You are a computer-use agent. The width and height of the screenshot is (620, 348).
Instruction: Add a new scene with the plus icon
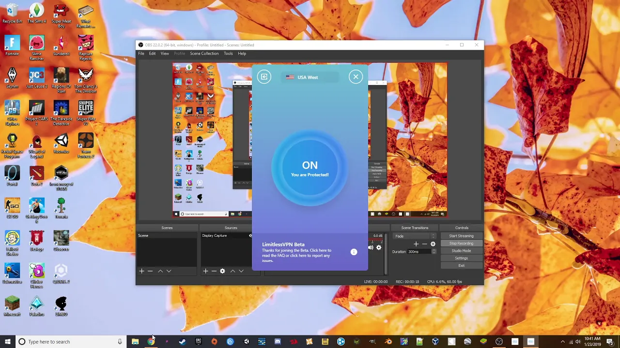tap(141, 271)
